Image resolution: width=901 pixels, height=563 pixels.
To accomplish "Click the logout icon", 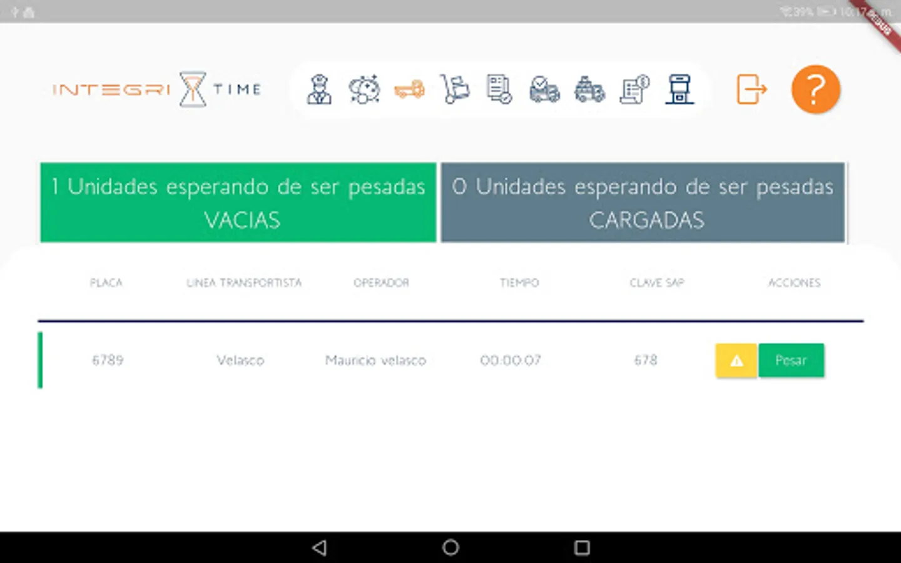I will (x=752, y=89).
